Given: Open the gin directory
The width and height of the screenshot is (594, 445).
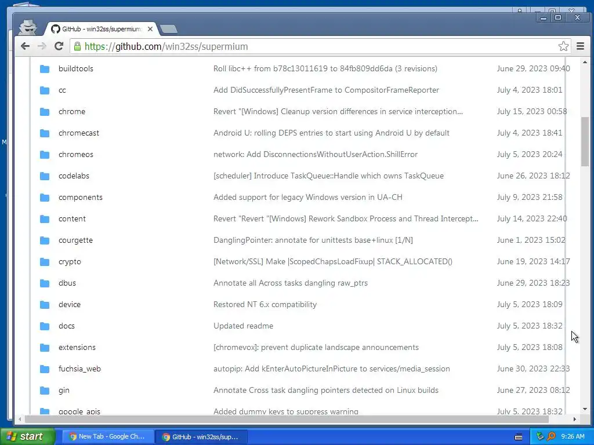Looking at the screenshot, I should [64, 390].
